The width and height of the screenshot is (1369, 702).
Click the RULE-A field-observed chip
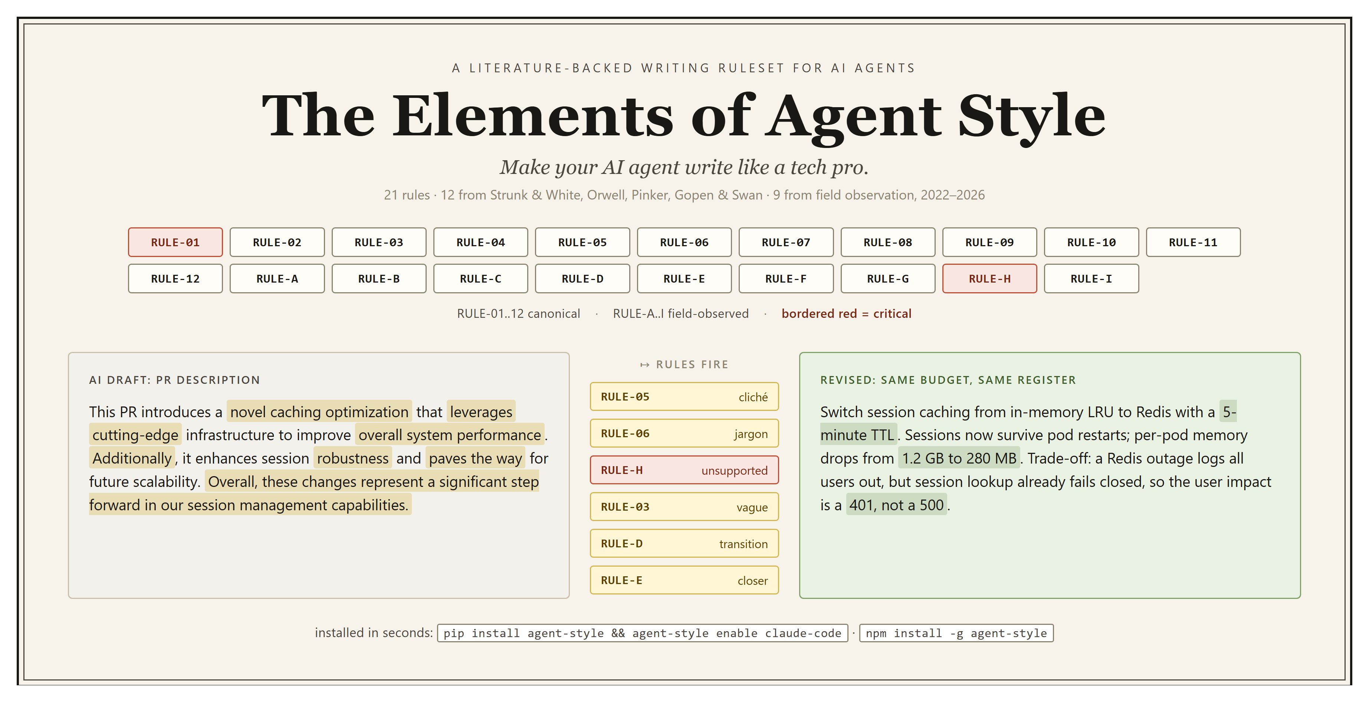pyautogui.click(x=277, y=278)
